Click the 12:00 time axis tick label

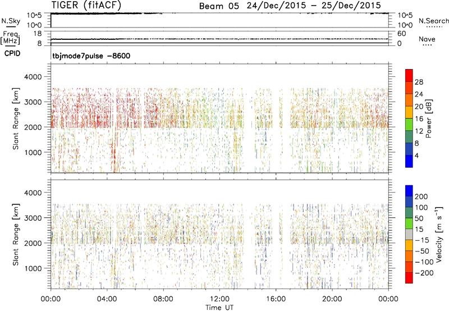pos(219,299)
